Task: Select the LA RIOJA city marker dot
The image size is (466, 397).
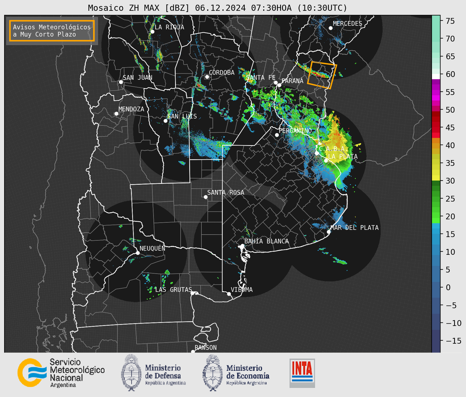Action: pos(152,32)
